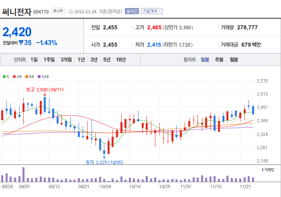Click the 2,451 price axis label
The image size is (281, 197).
point(263,107)
